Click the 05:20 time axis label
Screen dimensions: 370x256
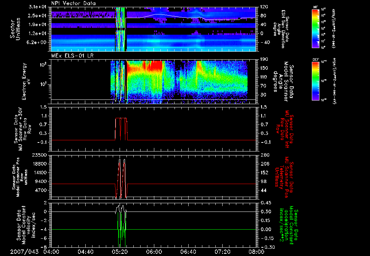(120, 252)
